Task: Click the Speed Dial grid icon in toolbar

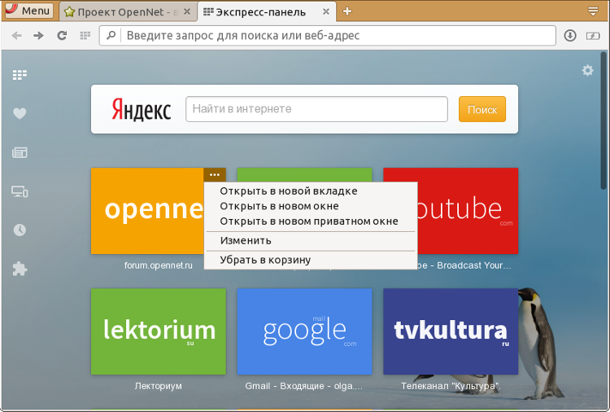Action: (85, 36)
